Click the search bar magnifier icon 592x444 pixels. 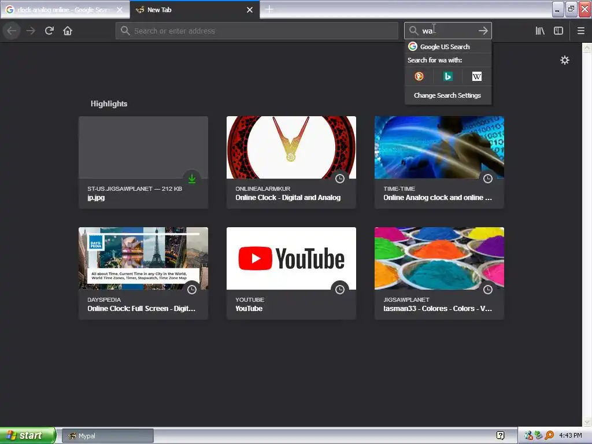point(413,31)
